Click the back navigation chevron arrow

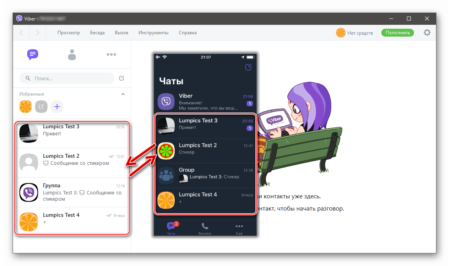(x=21, y=33)
